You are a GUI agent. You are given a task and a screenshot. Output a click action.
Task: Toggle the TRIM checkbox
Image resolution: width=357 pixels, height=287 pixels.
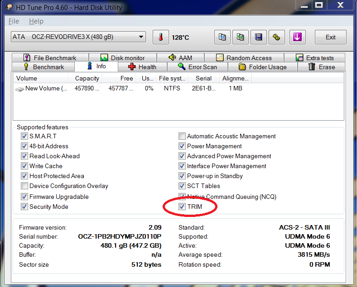182,207
